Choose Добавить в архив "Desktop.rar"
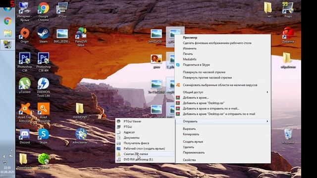 tap(223, 103)
